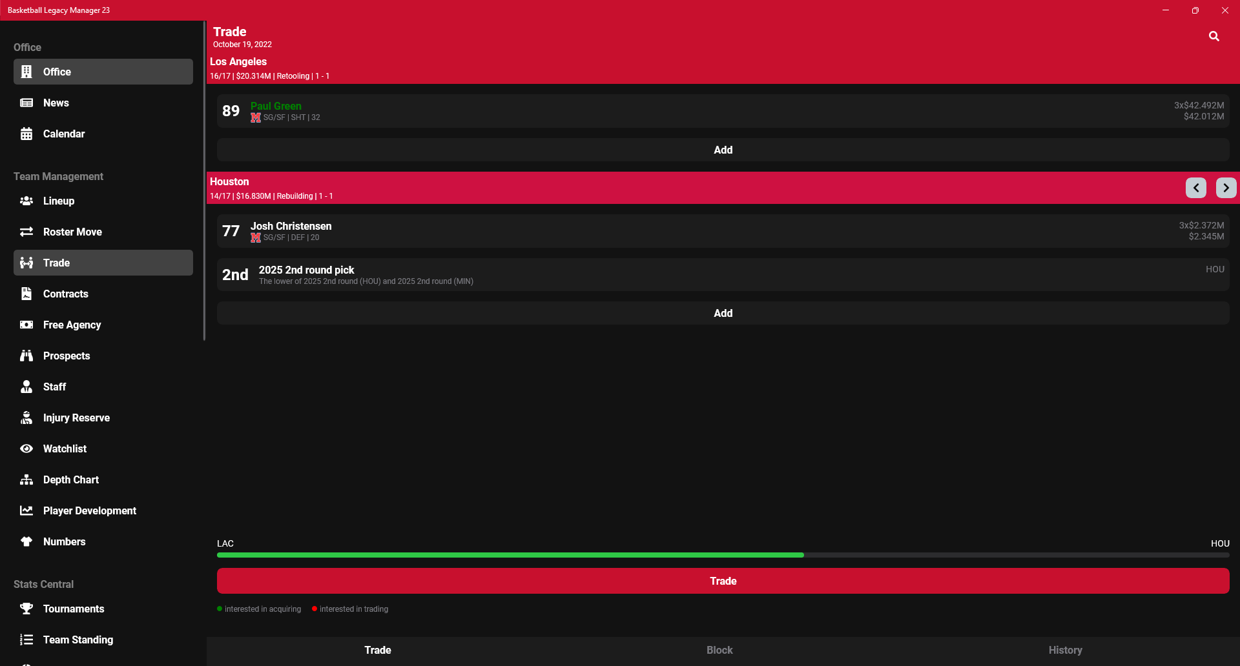Click the Depth Chart hierarchy icon
The width and height of the screenshot is (1240, 666).
pyautogui.click(x=26, y=479)
